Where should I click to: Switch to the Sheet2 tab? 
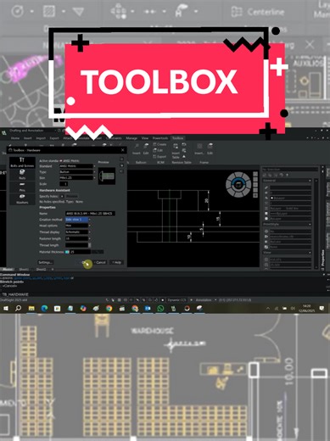click(x=41, y=270)
